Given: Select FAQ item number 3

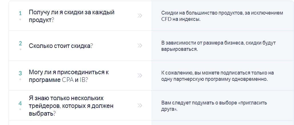Looking at the screenshot, I should pyautogui.click(x=20, y=73).
